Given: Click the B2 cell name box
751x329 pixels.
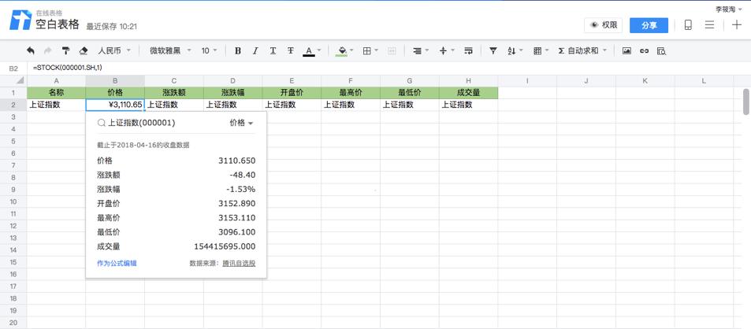Looking at the screenshot, I should 13,68.
